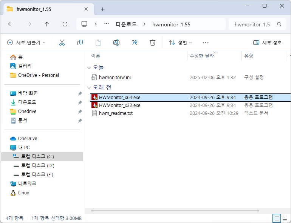Close the hwmonitor_1.55 tab

(86, 9)
